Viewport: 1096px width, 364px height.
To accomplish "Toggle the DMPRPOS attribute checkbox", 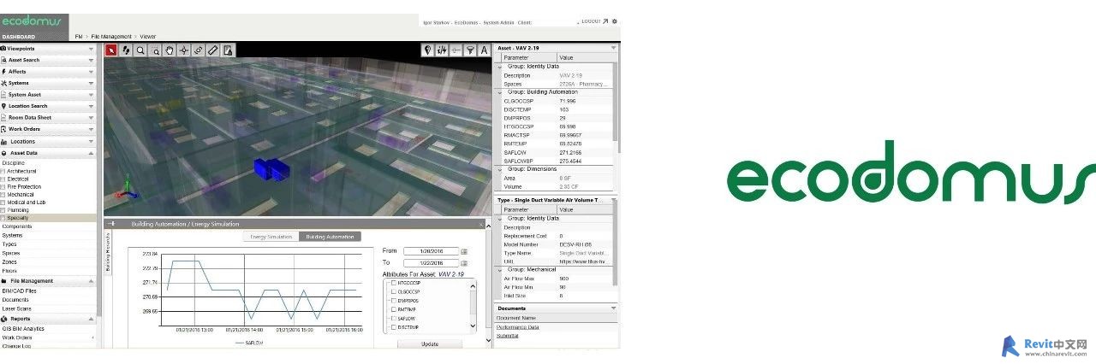I will click(x=393, y=301).
